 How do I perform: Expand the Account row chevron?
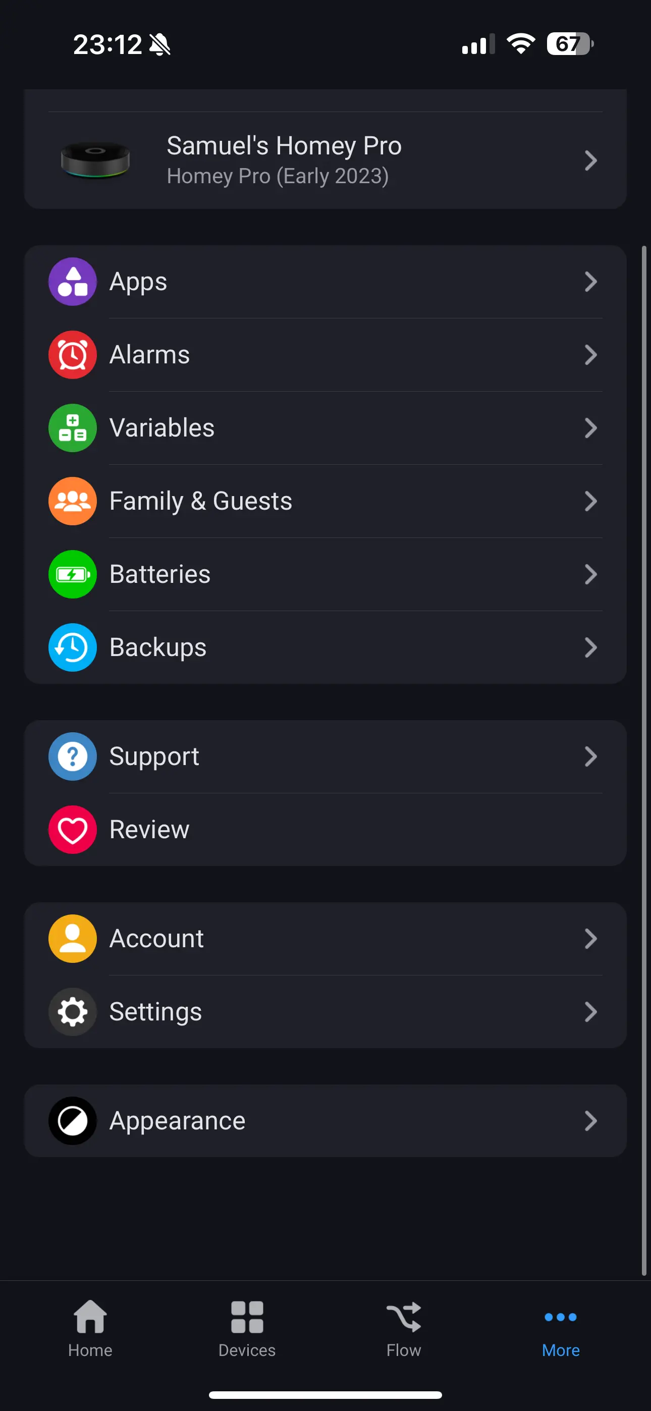tap(590, 939)
